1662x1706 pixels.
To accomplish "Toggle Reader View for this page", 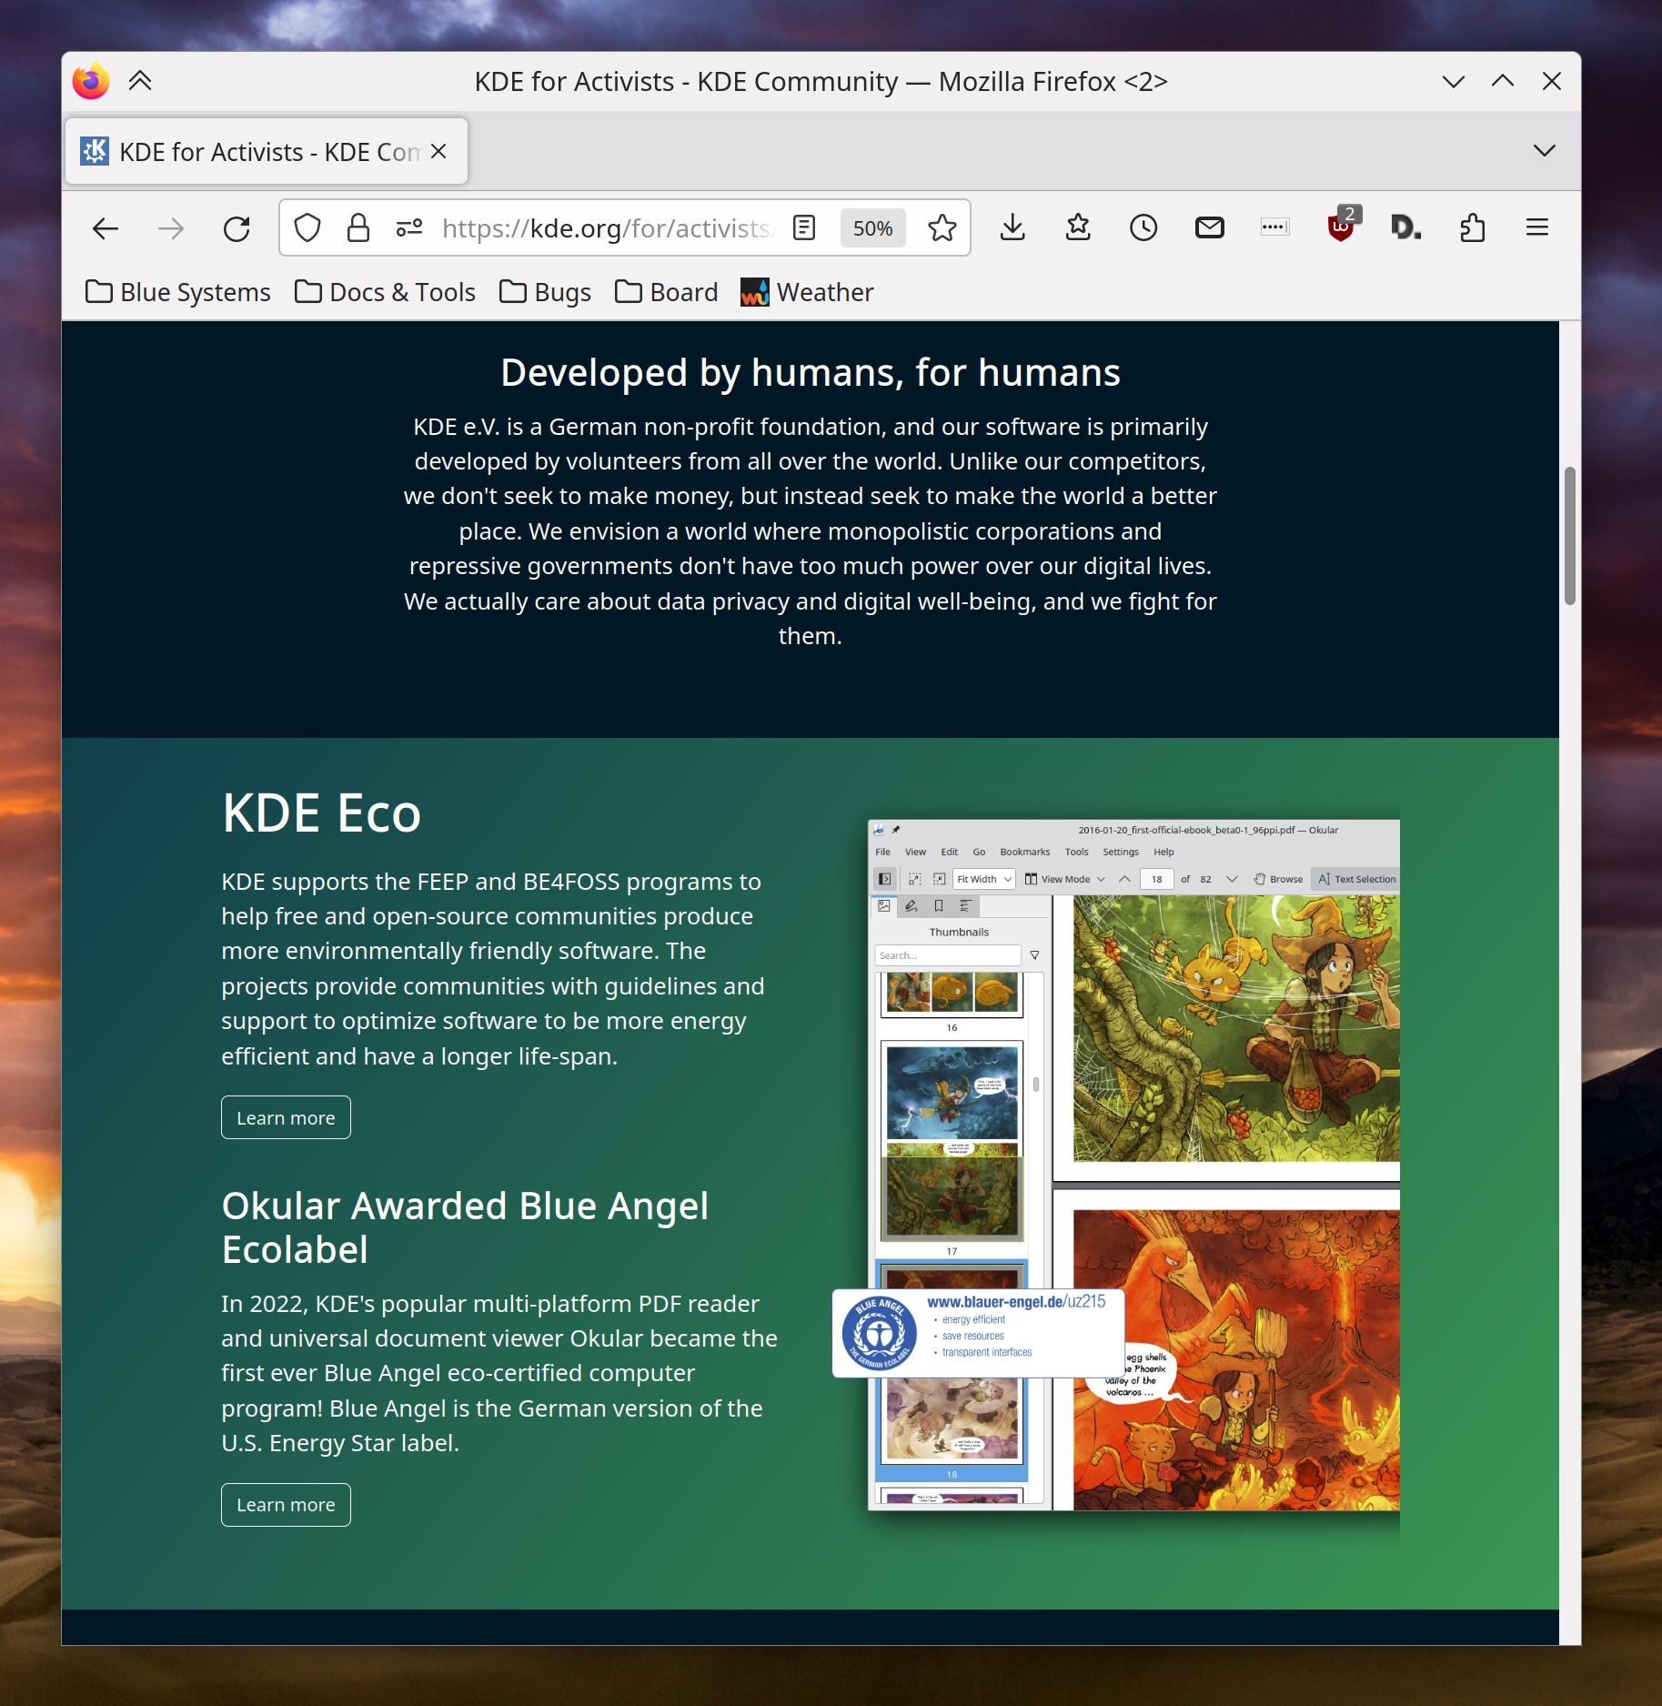I will click(x=803, y=228).
